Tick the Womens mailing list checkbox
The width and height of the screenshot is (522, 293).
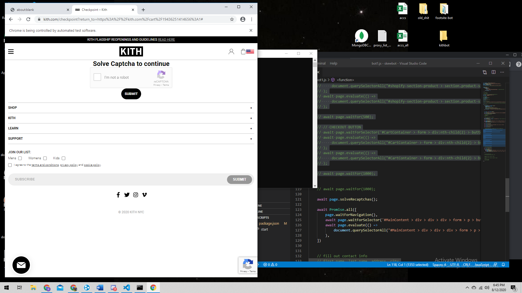tap(45, 158)
